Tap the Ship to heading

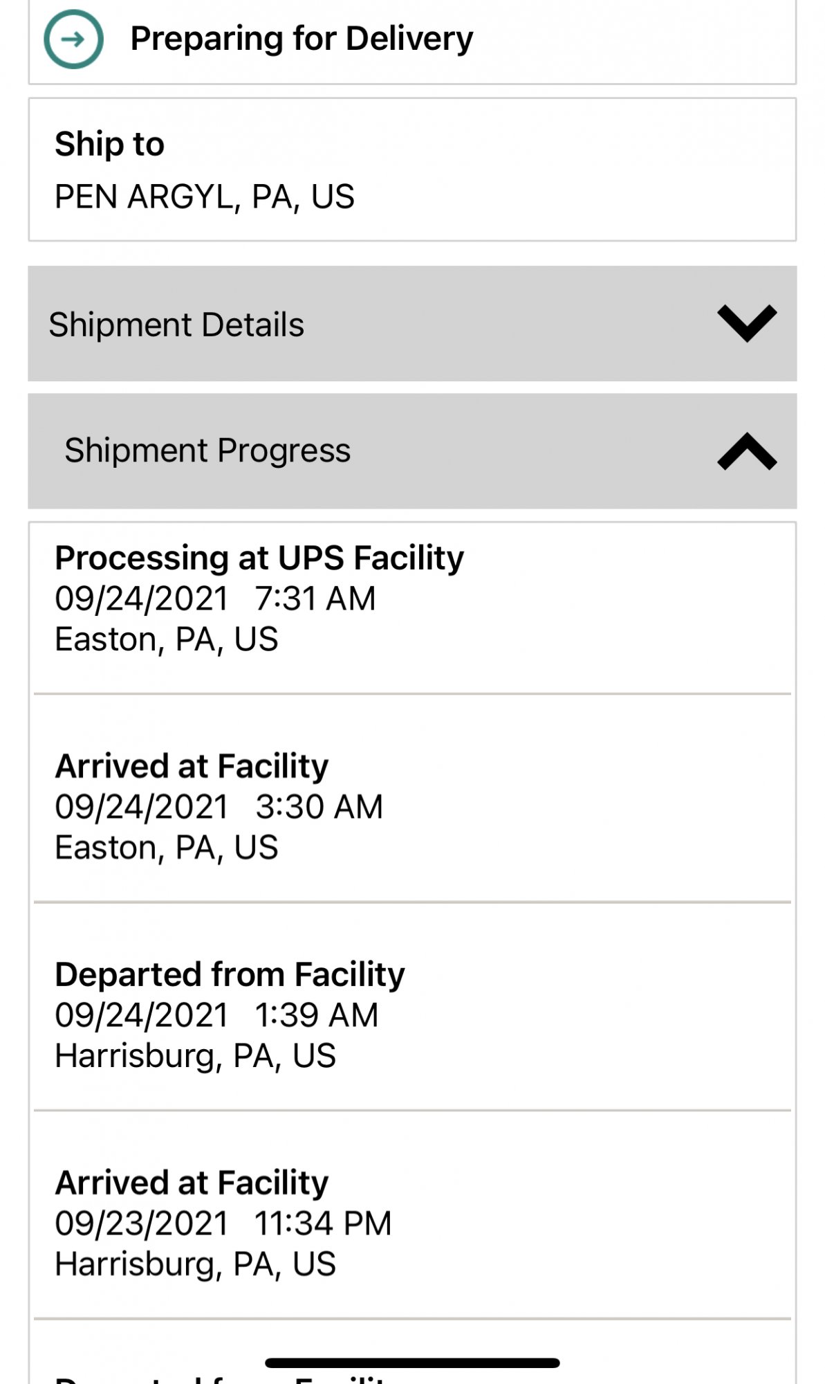coord(109,144)
